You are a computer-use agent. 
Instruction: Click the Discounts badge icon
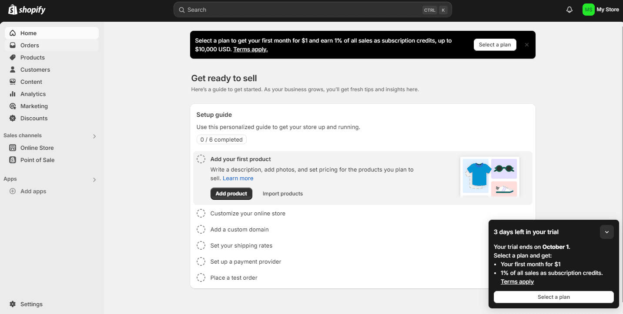tap(13, 118)
